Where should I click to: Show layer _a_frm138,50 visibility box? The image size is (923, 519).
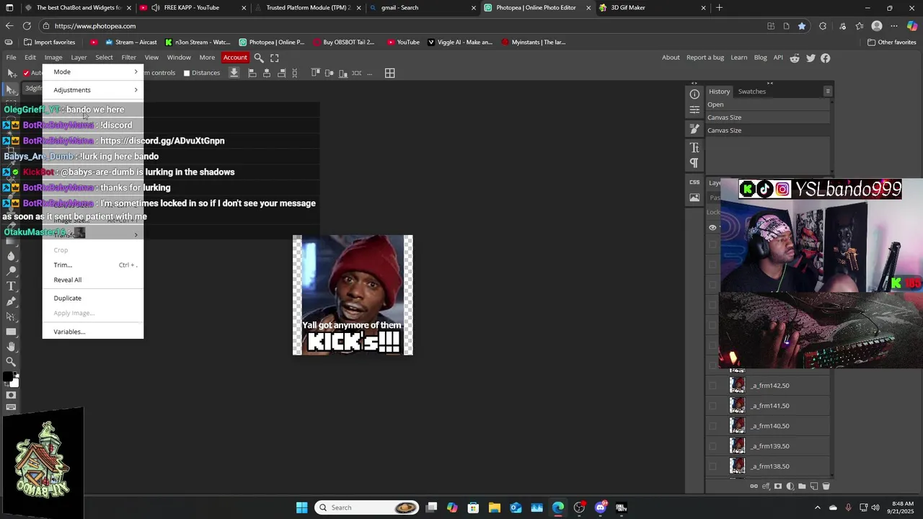tap(713, 466)
